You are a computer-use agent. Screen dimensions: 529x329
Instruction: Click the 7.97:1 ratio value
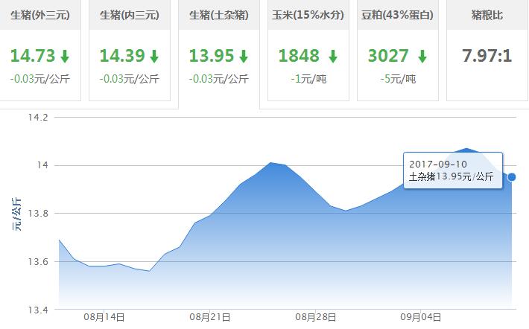click(487, 56)
